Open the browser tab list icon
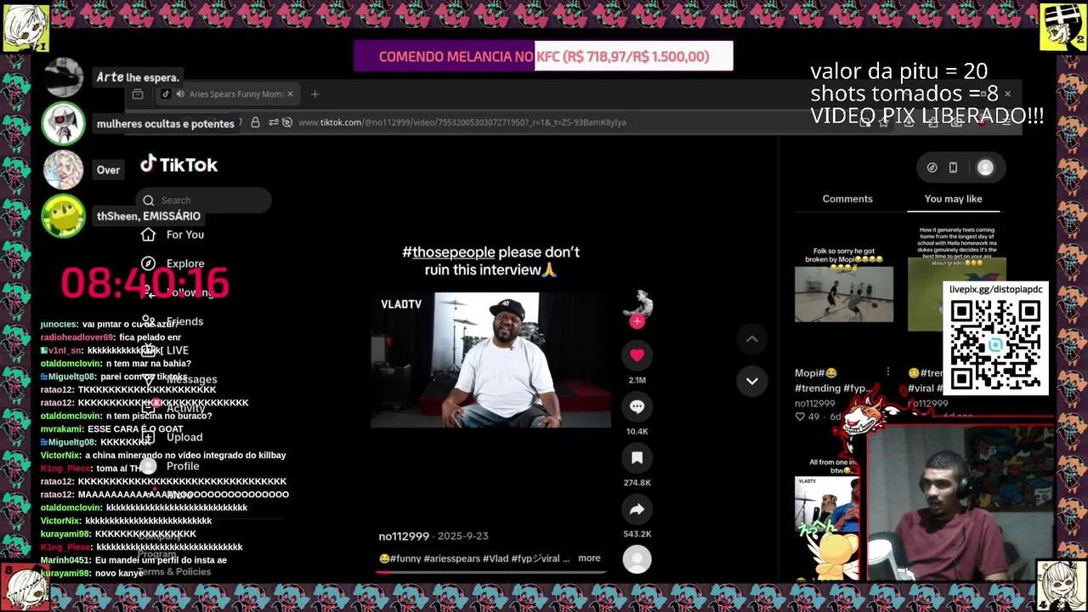Image resolution: width=1088 pixels, height=612 pixels. pos(138,94)
